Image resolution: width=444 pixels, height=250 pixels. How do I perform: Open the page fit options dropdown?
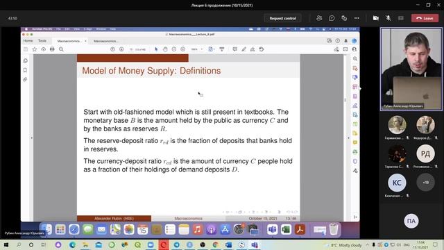tap(211, 49)
